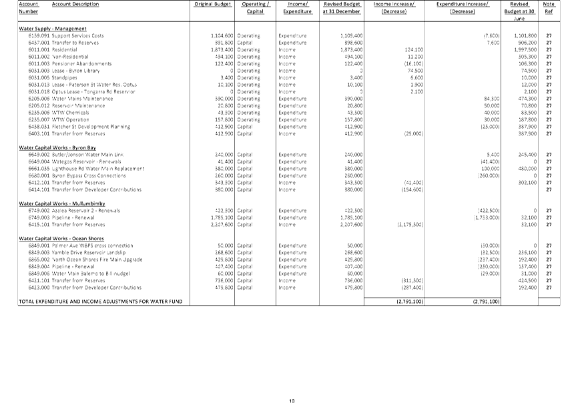This screenshot has width=584, height=413.
Task: Click the expenditure decrease value (1,753,000)
Action: point(487,218)
